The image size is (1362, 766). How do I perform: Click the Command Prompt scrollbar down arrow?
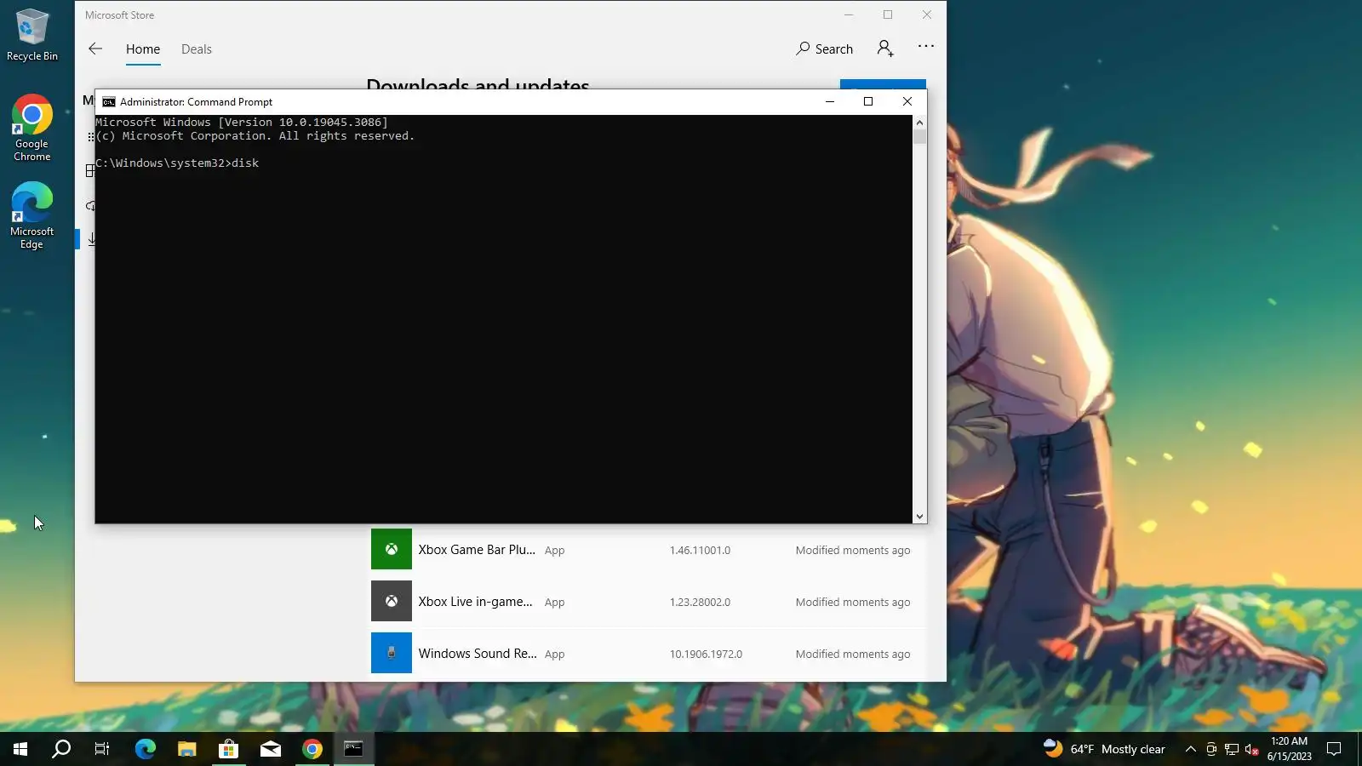919,517
